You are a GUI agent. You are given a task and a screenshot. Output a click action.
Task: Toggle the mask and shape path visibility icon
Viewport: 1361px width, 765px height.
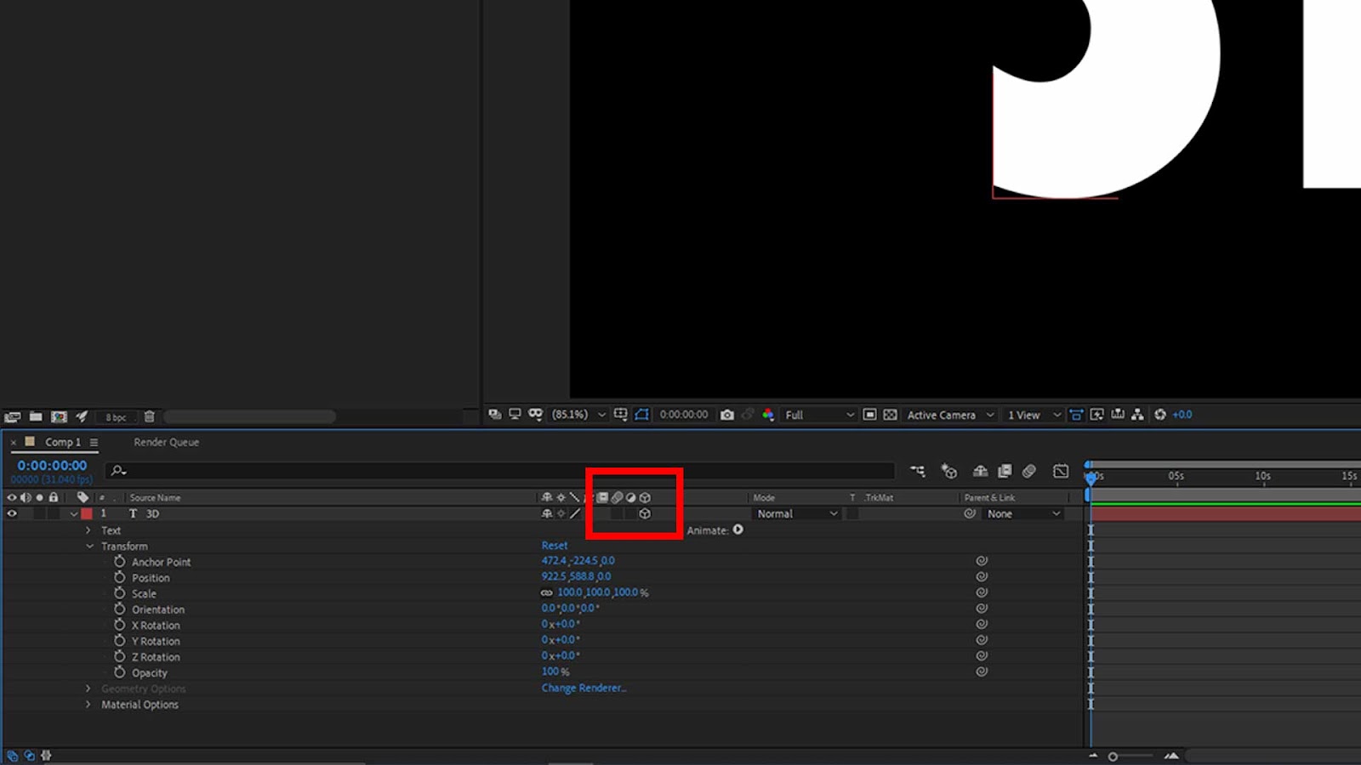(x=642, y=415)
